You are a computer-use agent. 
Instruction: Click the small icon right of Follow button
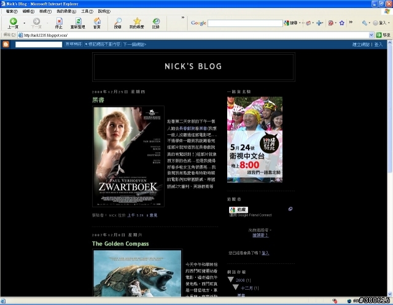[290, 209]
